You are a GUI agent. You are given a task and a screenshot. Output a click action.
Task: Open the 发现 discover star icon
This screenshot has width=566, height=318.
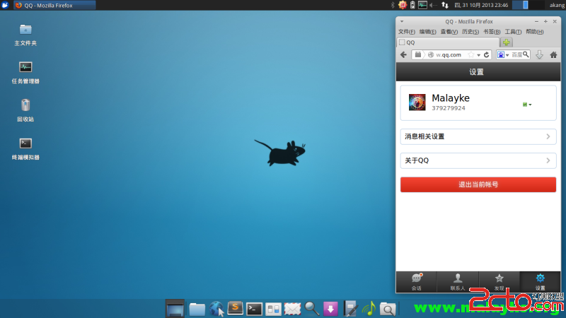(x=499, y=278)
